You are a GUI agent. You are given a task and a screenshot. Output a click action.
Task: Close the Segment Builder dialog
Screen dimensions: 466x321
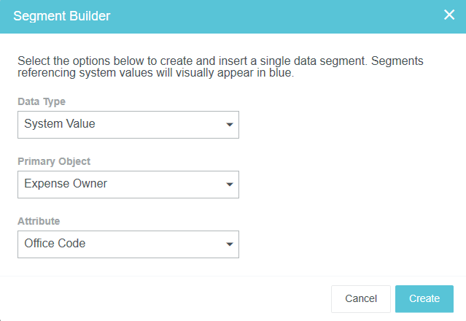[449, 15]
